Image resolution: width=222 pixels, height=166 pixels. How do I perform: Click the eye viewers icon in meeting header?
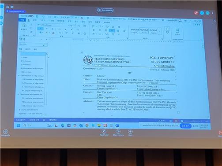pyautogui.click(x=12, y=7)
